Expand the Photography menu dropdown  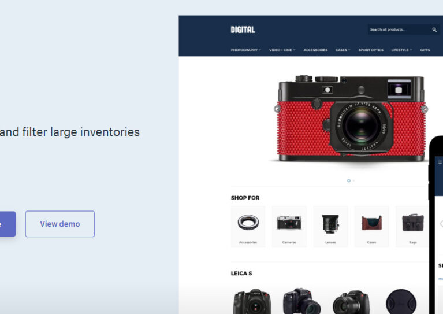tap(246, 50)
